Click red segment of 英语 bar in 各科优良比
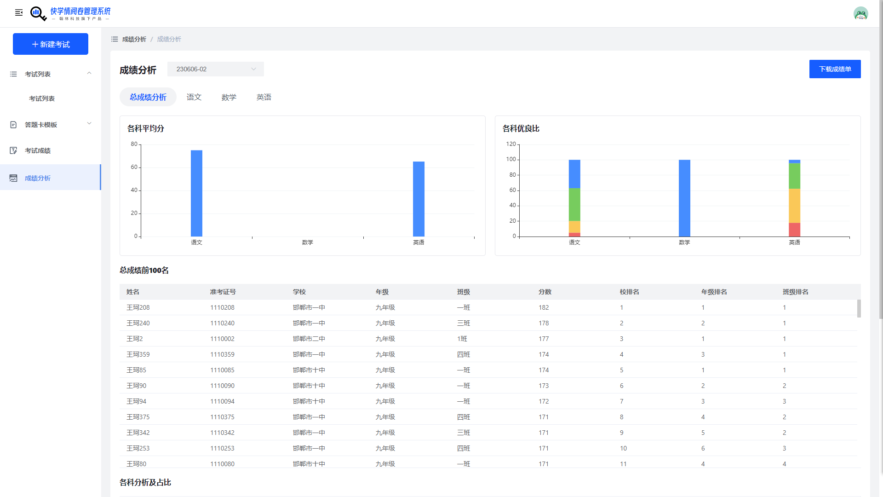The image size is (883, 497). point(794,230)
